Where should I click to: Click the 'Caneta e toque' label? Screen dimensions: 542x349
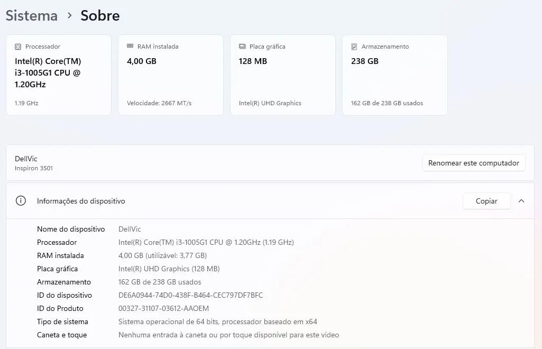click(x=62, y=335)
